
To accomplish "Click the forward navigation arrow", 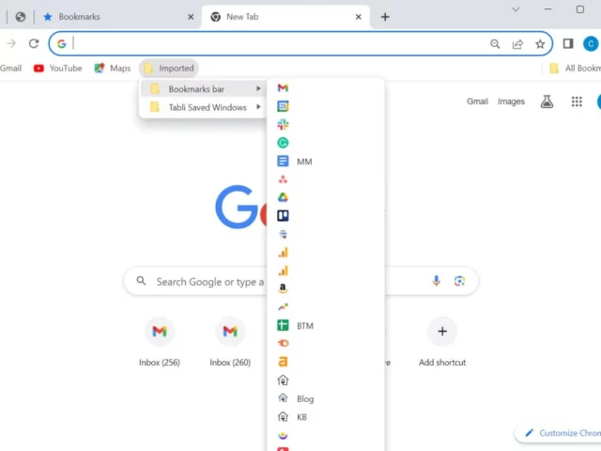I will [11, 44].
